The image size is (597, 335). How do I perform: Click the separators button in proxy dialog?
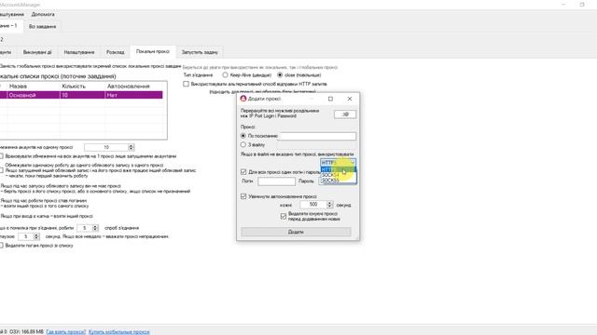point(345,114)
